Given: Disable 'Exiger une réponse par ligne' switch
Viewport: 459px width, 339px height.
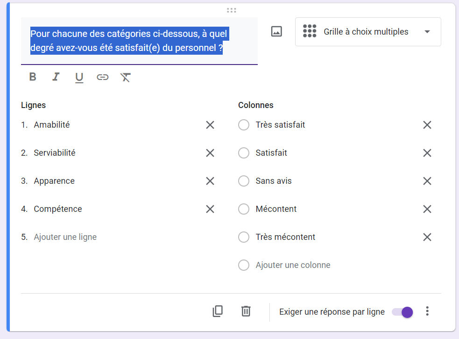Looking at the screenshot, I should coord(402,312).
